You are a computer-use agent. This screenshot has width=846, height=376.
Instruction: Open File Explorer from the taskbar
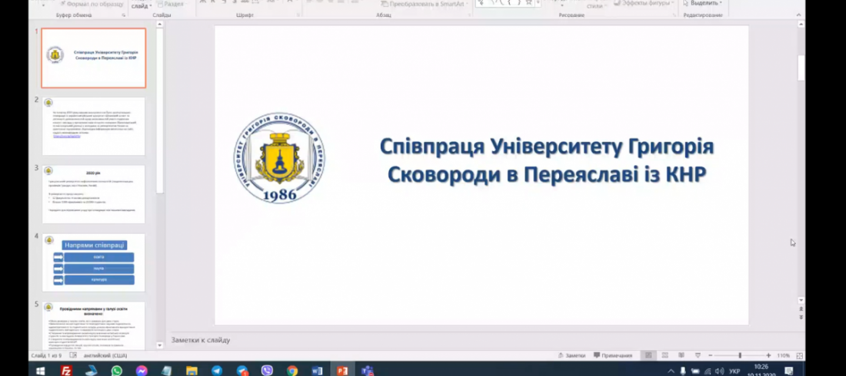coord(192,371)
